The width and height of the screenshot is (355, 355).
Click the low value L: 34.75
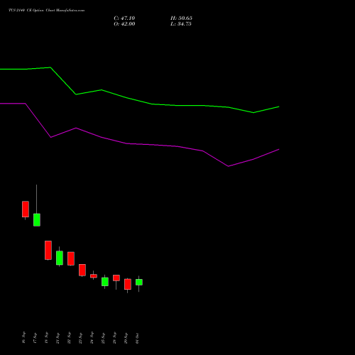pos(181,24)
